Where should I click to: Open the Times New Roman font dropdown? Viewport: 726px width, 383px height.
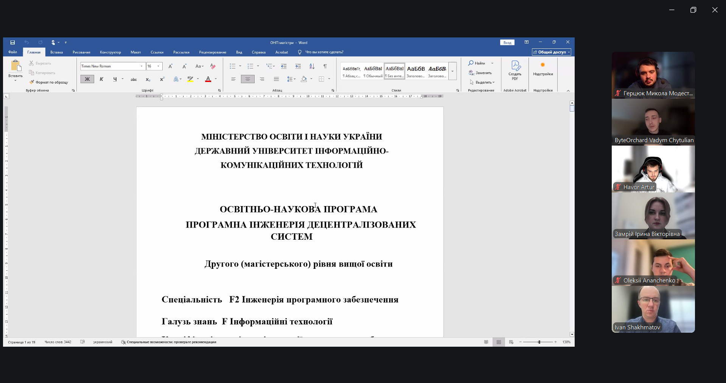[x=141, y=66]
